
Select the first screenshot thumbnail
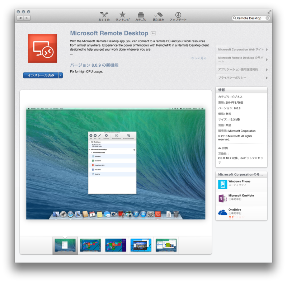click(x=65, y=245)
